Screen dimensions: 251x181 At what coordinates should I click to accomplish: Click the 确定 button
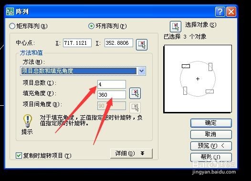[211, 123]
